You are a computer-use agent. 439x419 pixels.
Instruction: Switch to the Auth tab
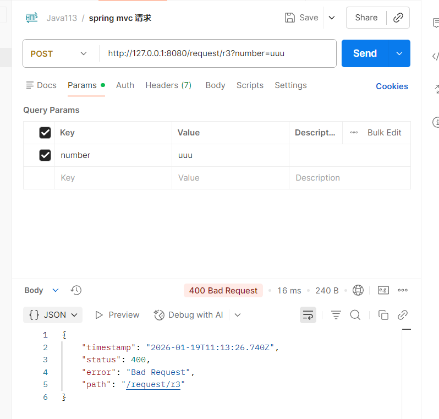[x=125, y=85]
